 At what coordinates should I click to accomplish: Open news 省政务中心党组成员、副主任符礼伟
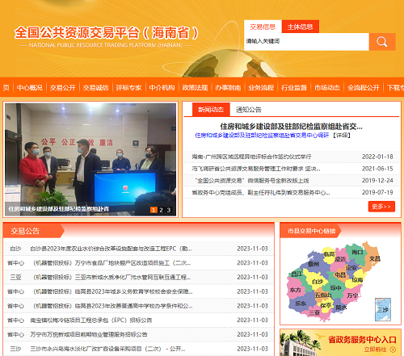point(261,193)
